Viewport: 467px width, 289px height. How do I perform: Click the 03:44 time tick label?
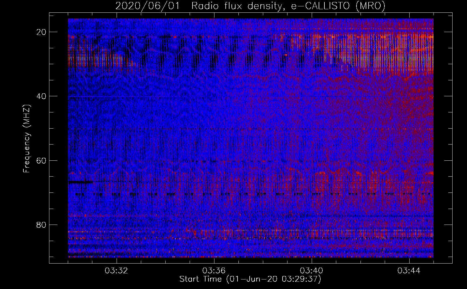409,271
